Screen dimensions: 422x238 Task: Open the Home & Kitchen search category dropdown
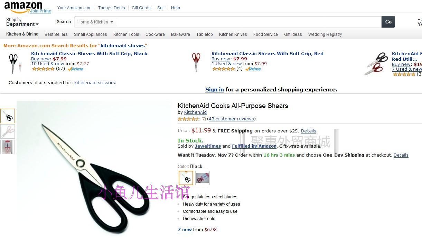click(95, 22)
